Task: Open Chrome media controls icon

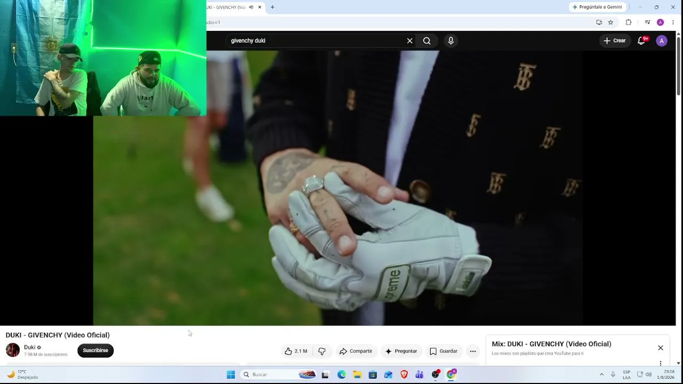Action: pyautogui.click(x=647, y=22)
